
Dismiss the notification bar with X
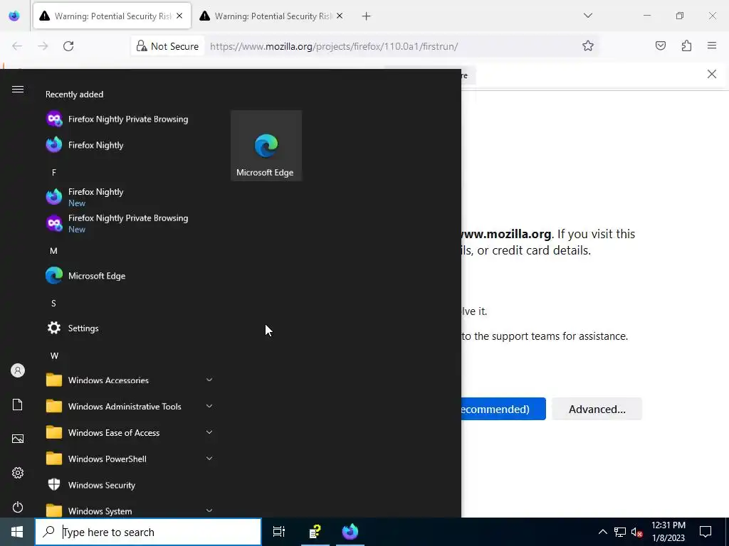point(712,74)
